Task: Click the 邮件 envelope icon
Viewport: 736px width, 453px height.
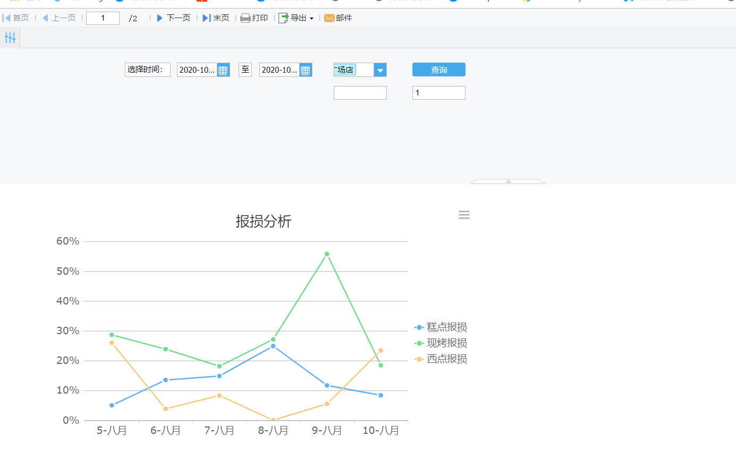Action: 329,18
